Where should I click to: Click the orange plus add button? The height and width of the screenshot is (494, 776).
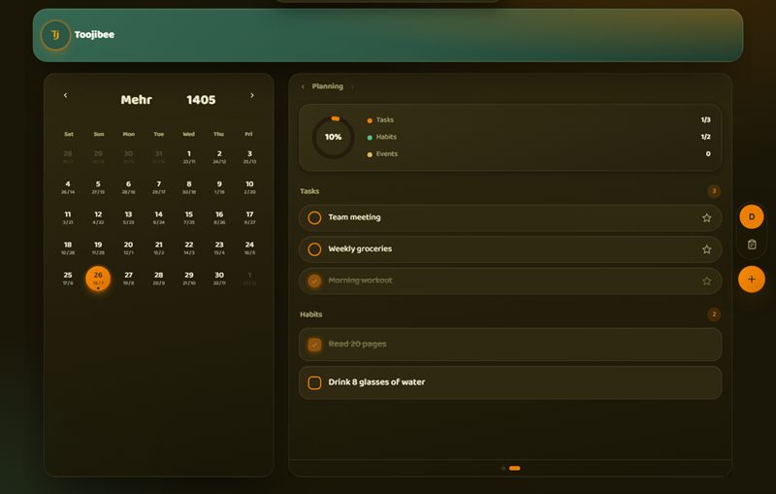click(x=751, y=280)
